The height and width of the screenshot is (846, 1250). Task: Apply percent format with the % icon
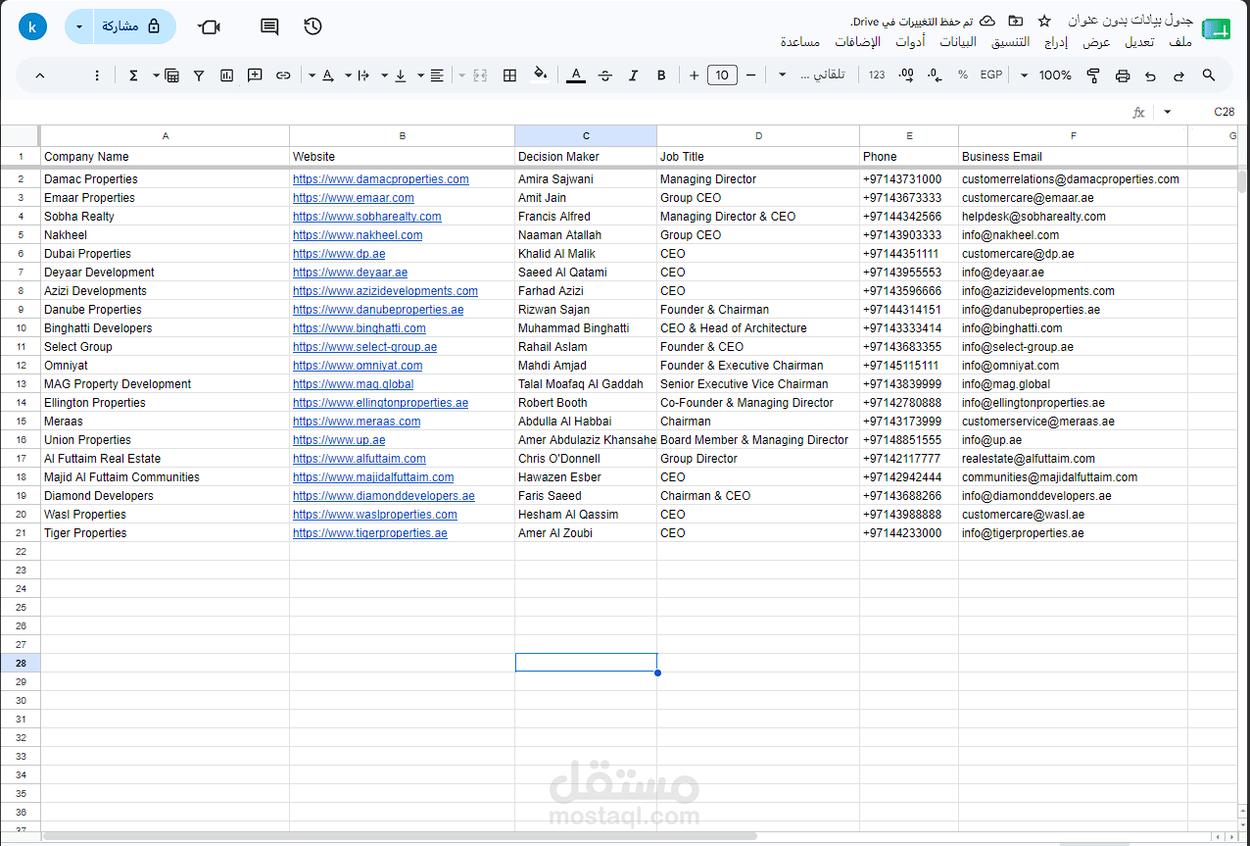point(963,75)
